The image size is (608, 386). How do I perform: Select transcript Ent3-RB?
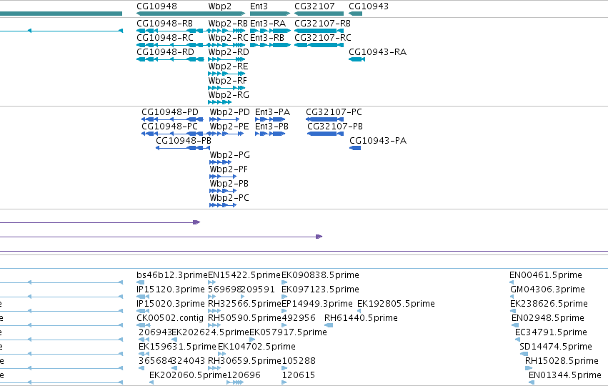266,38
